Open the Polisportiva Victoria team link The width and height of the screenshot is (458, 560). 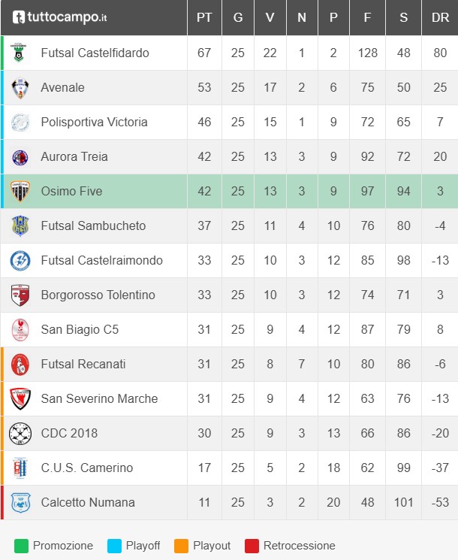click(94, 123)
